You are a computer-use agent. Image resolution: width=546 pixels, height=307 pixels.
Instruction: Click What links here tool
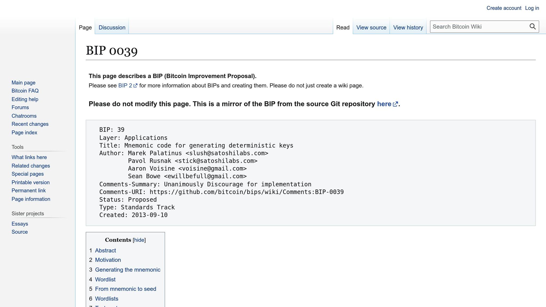tap(29, 157)
